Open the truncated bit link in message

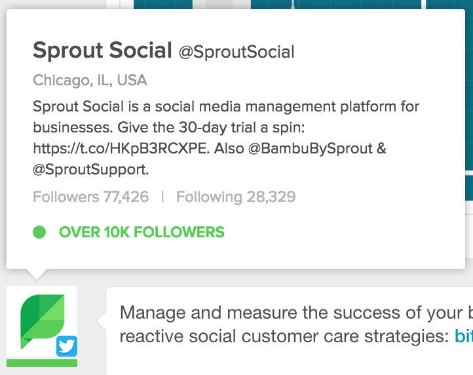click(464, 336)
